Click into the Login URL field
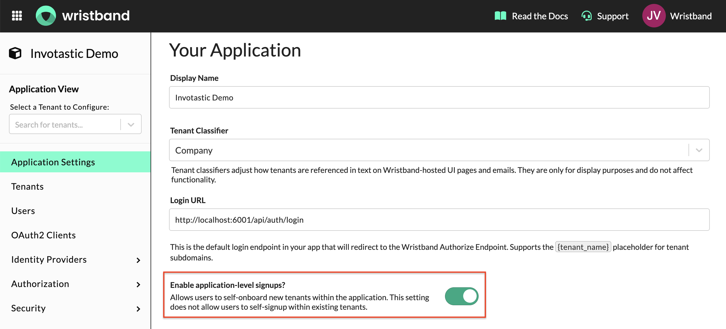Image resolution: width=726 pixels, height=329 pixels. [x=439, y=220]
